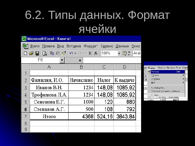This screenshot has width=195, height=146.
Task: Open the Вставка menu
Action: (x=74, y=46)
